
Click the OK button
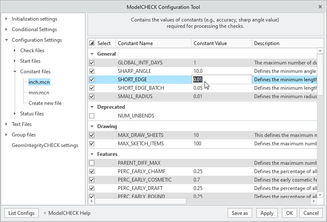click(x=290, y=213)
